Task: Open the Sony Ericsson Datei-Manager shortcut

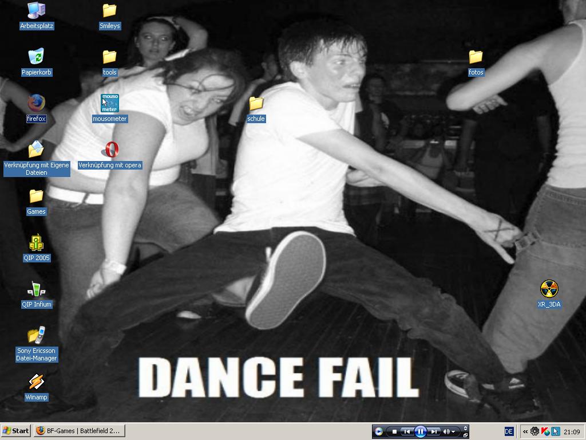Action: coord(36,336)
